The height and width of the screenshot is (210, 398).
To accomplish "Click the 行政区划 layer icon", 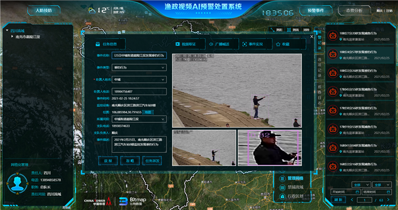I will 282,196.
